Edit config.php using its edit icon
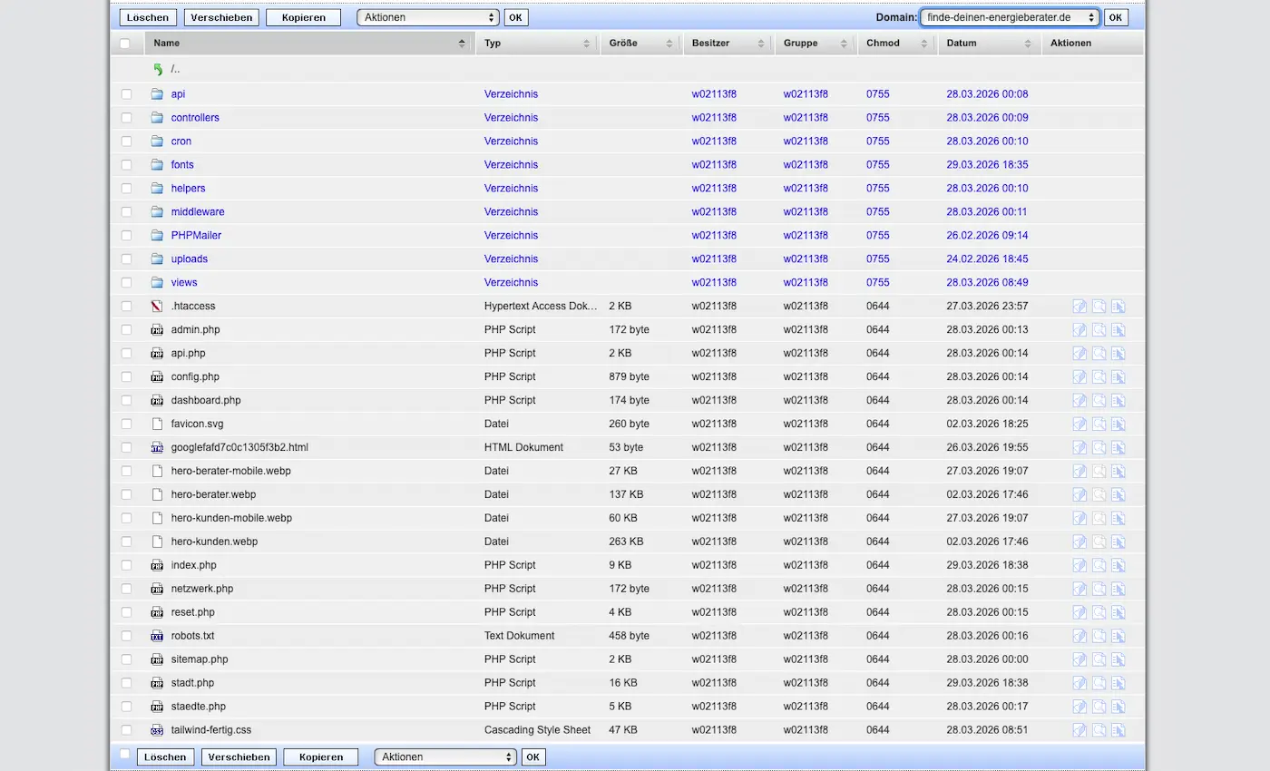 pyautogui.click(x=1079, y=376)
